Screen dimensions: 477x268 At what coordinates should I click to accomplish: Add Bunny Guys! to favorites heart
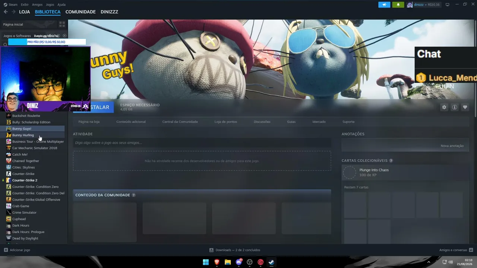465,107
